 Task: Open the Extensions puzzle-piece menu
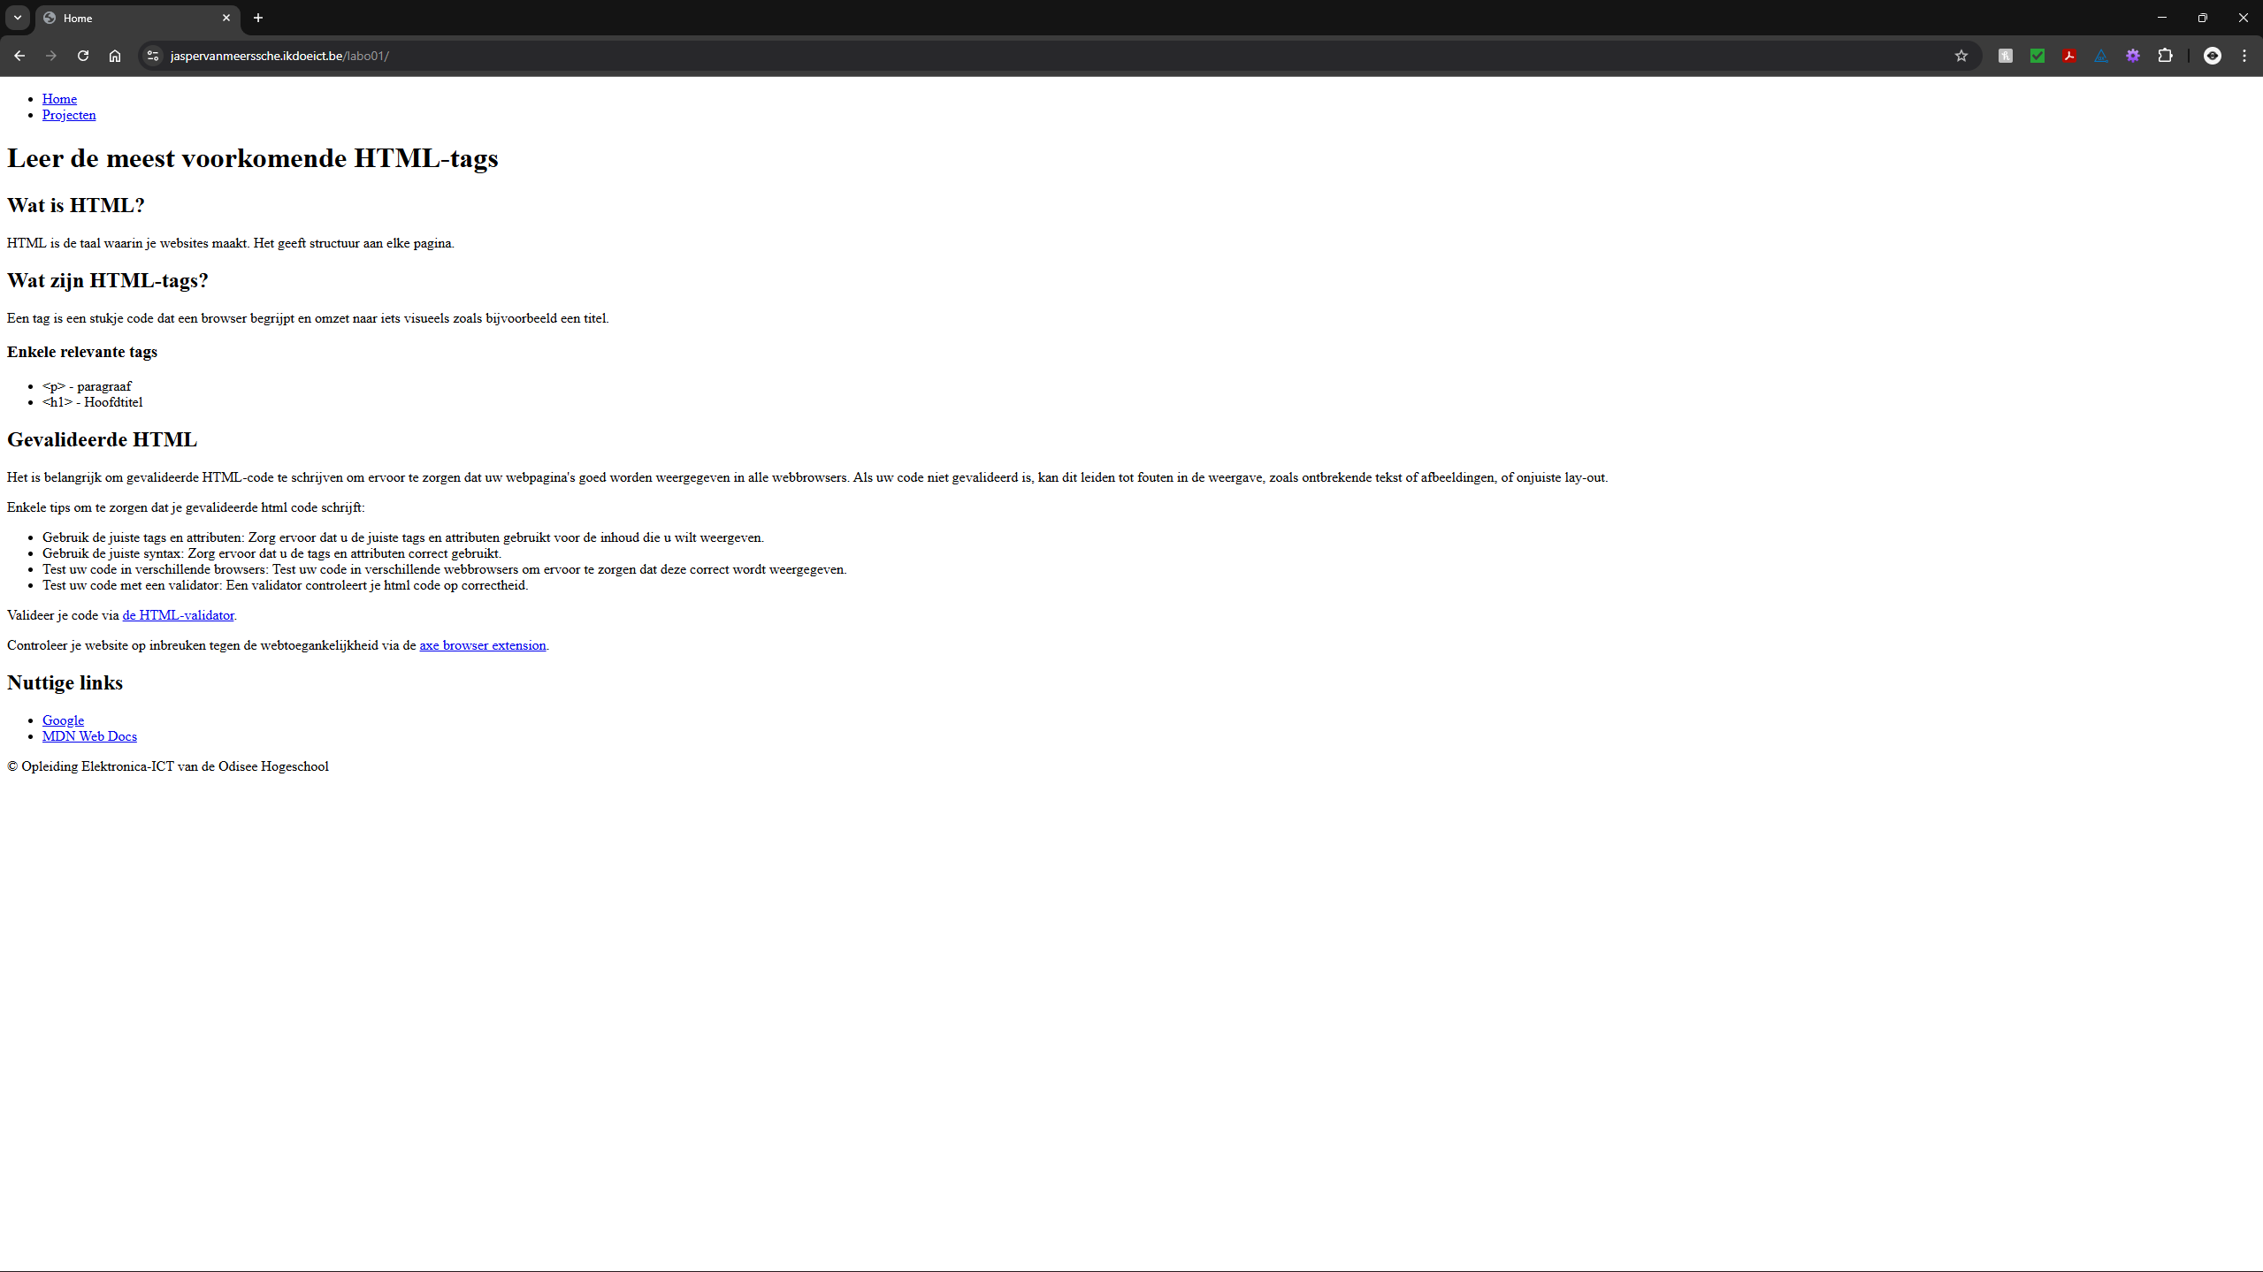click(x=2164, y=56)
